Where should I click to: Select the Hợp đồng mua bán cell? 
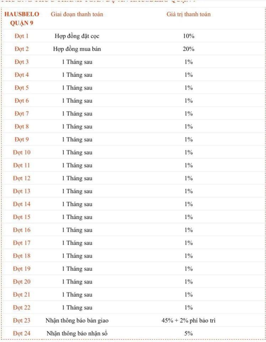pyautogui.click(x=77, y=49)
